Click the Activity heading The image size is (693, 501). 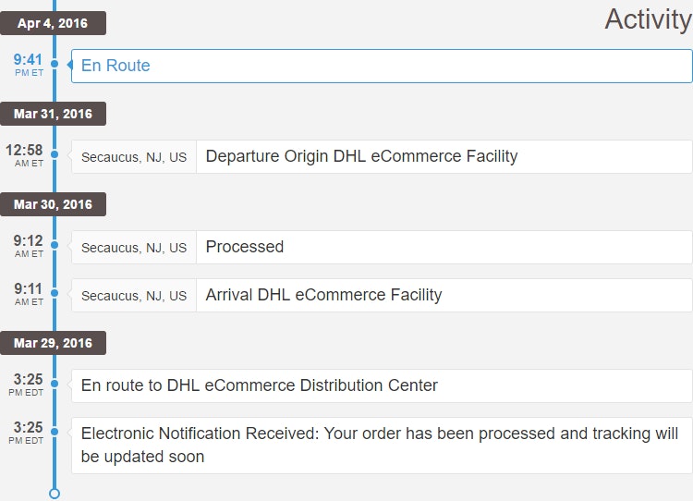[648, 18]
